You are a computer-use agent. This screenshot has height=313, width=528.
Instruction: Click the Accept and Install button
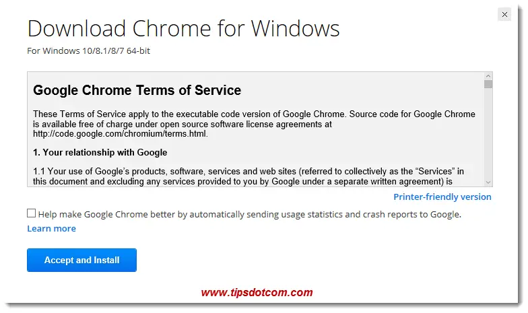[82, 260]
